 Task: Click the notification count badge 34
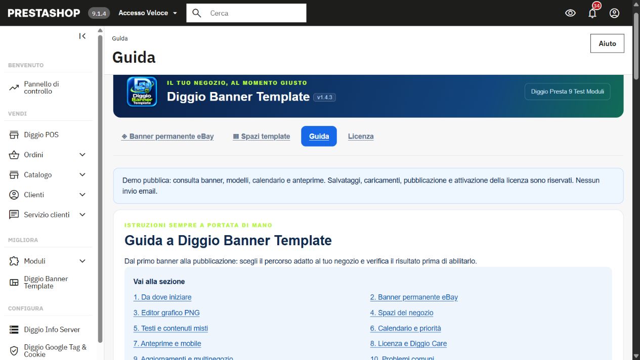pyautogui.click(x=596, y=6)
